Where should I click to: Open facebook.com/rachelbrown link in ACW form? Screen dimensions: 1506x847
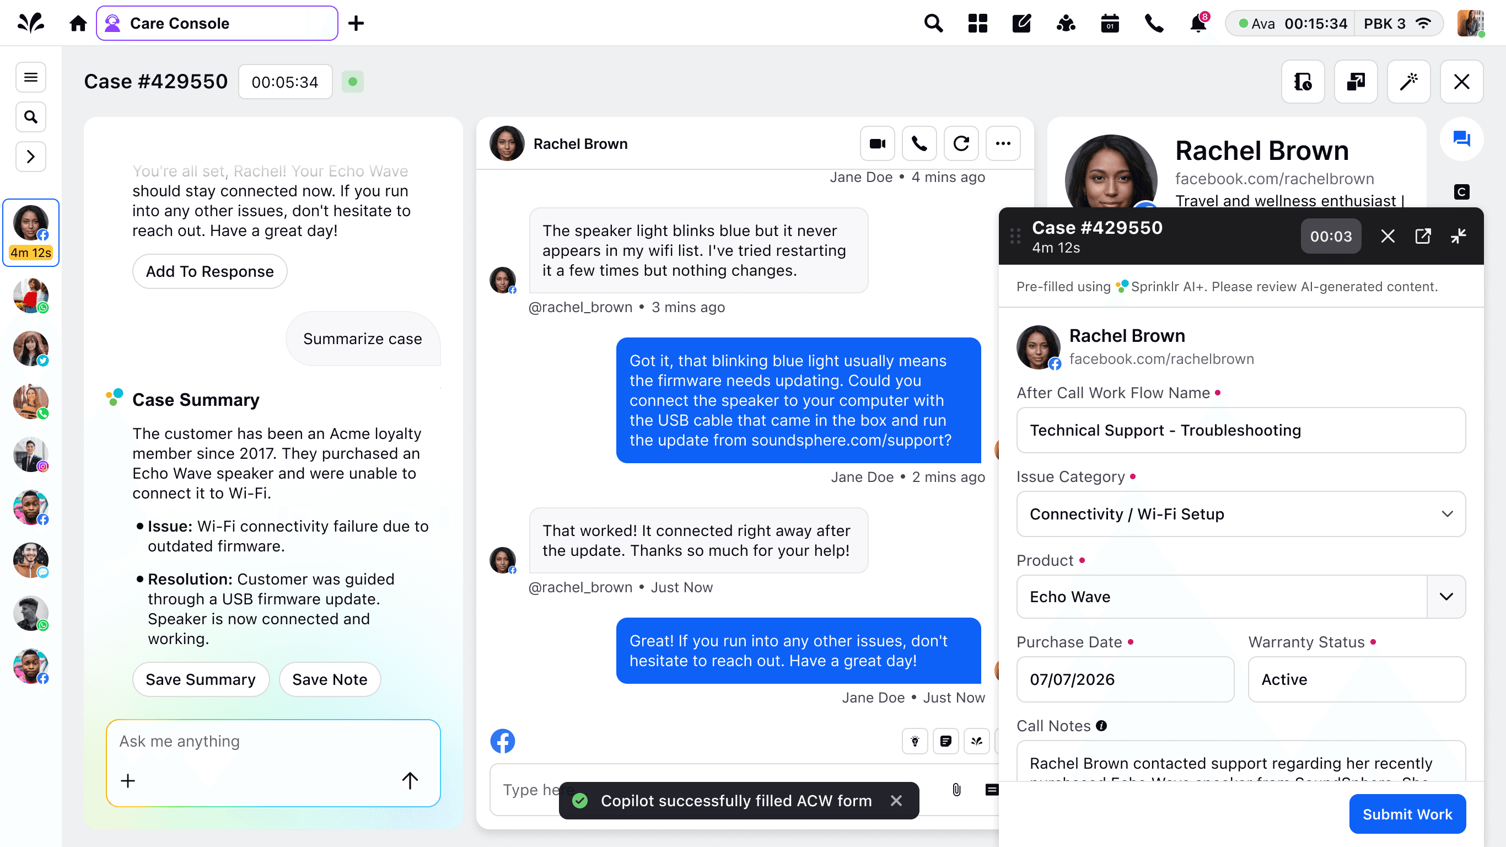(1161, 358)
